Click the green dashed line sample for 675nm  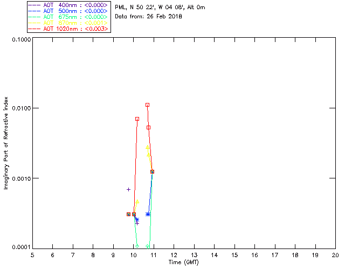pos(34,17)
